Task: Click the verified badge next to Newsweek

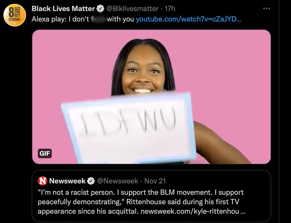Action: click(x=91, y=181)
